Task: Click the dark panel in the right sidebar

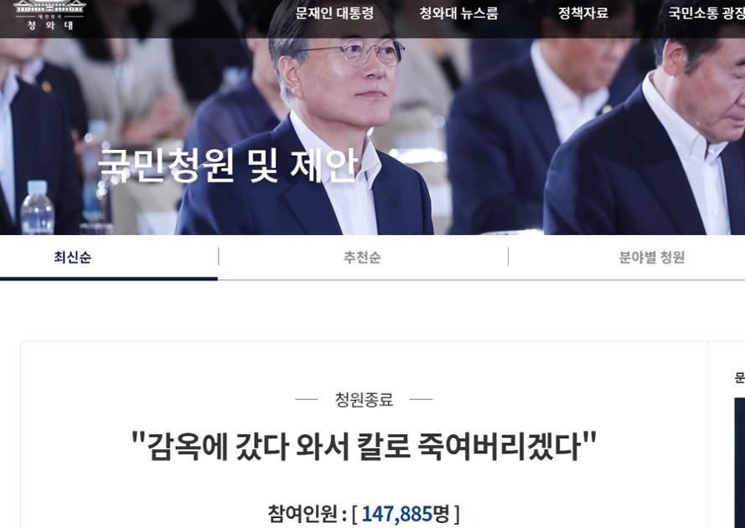Action: (x=740, y=463)
